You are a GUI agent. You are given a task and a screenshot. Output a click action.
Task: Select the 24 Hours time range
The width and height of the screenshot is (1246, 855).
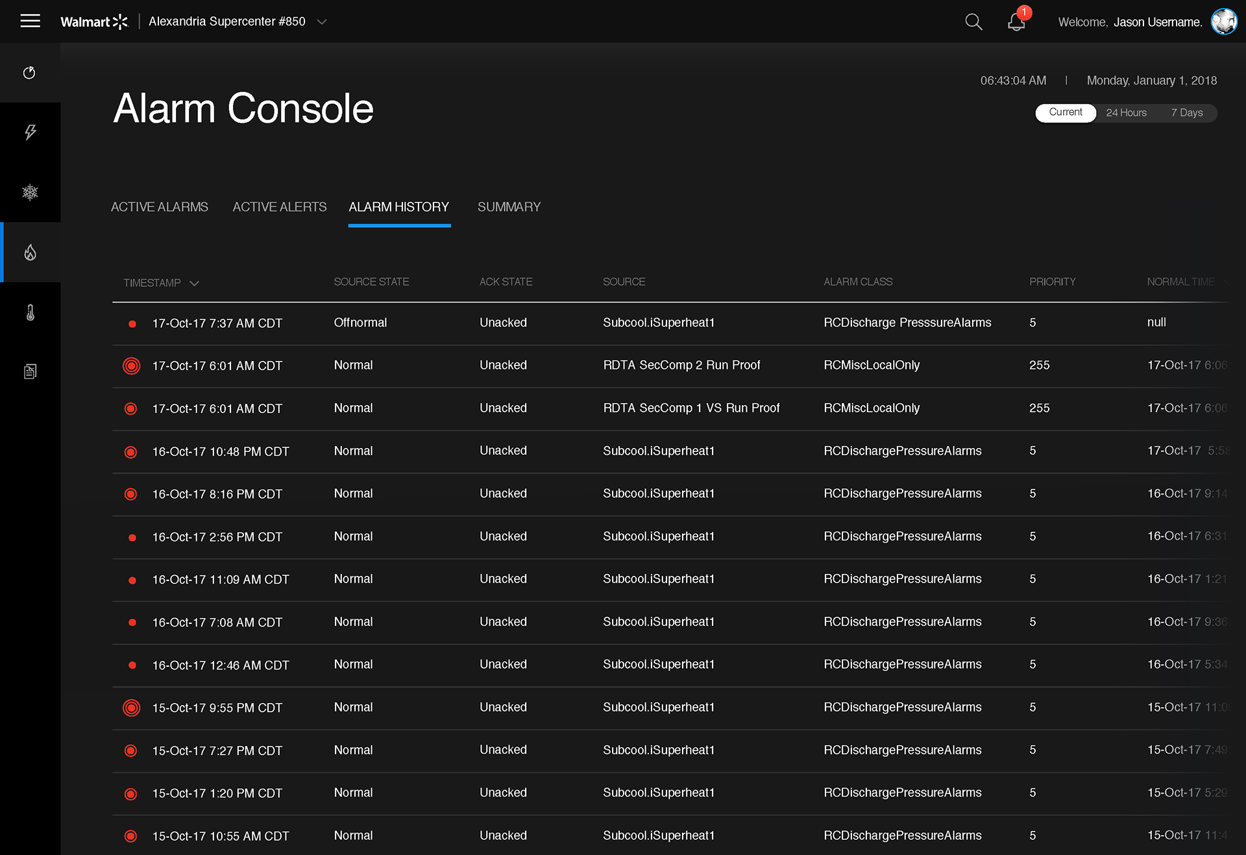(1126, 112)
